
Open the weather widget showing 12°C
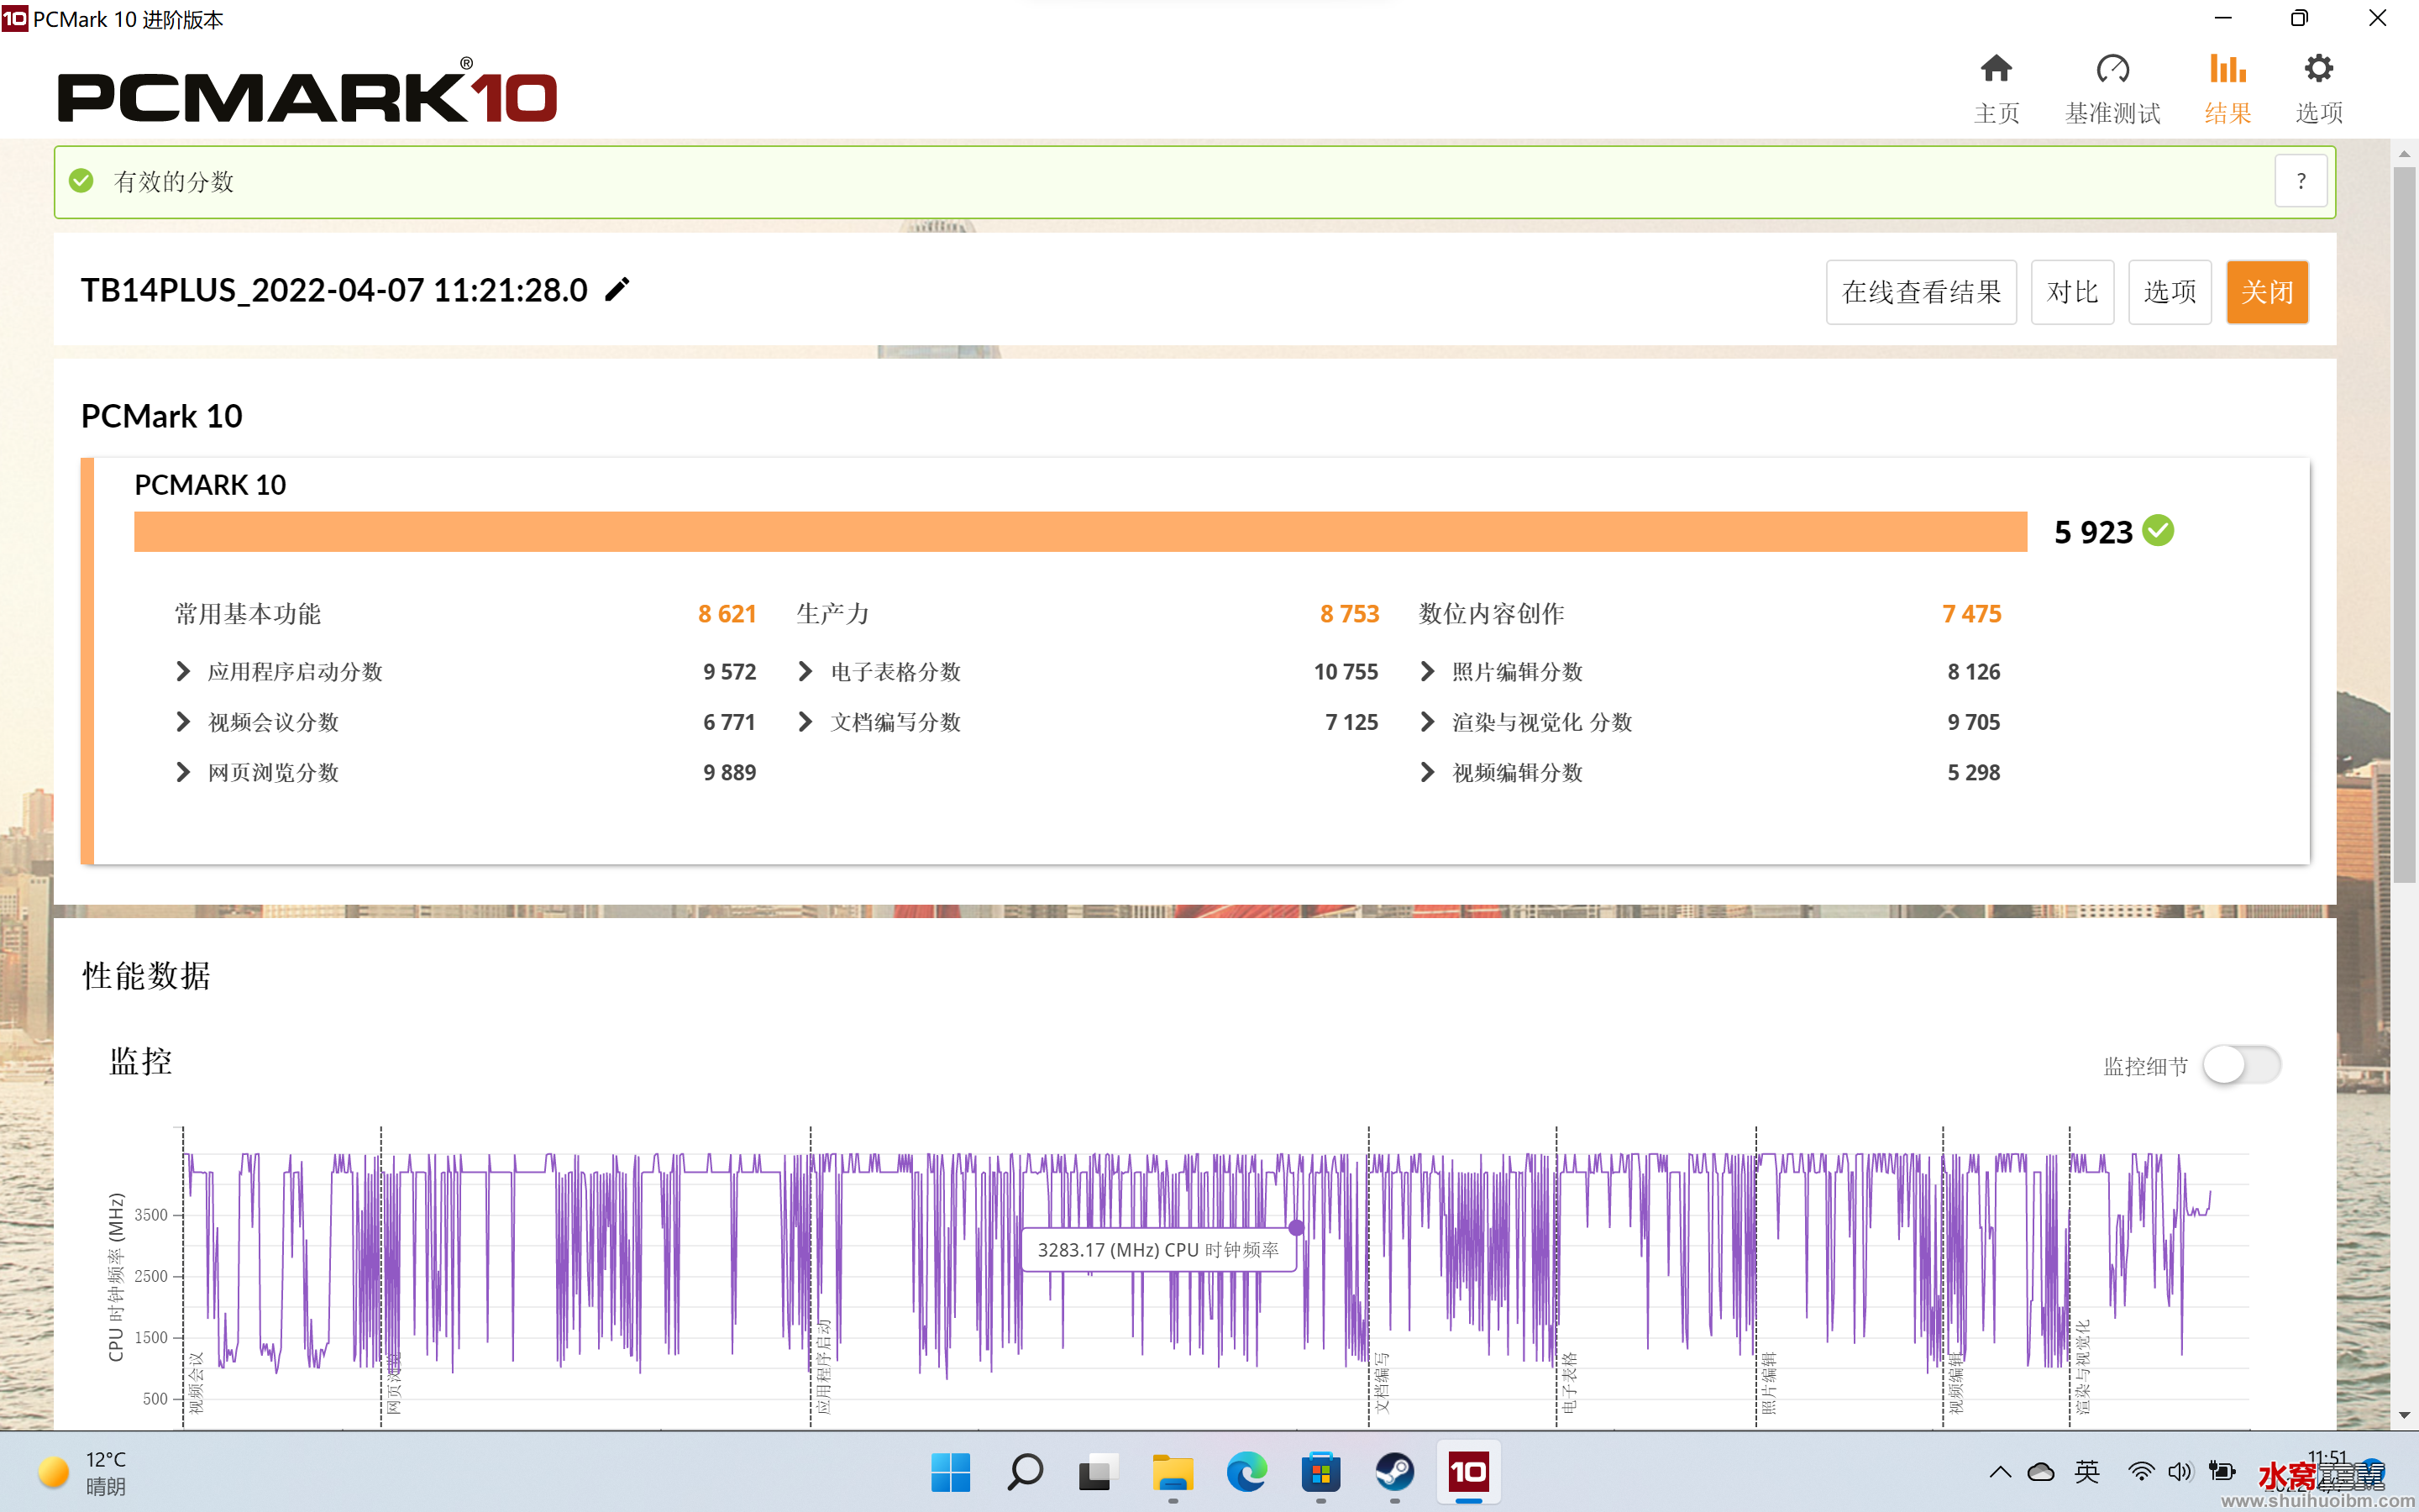(x=83, y=1472)
